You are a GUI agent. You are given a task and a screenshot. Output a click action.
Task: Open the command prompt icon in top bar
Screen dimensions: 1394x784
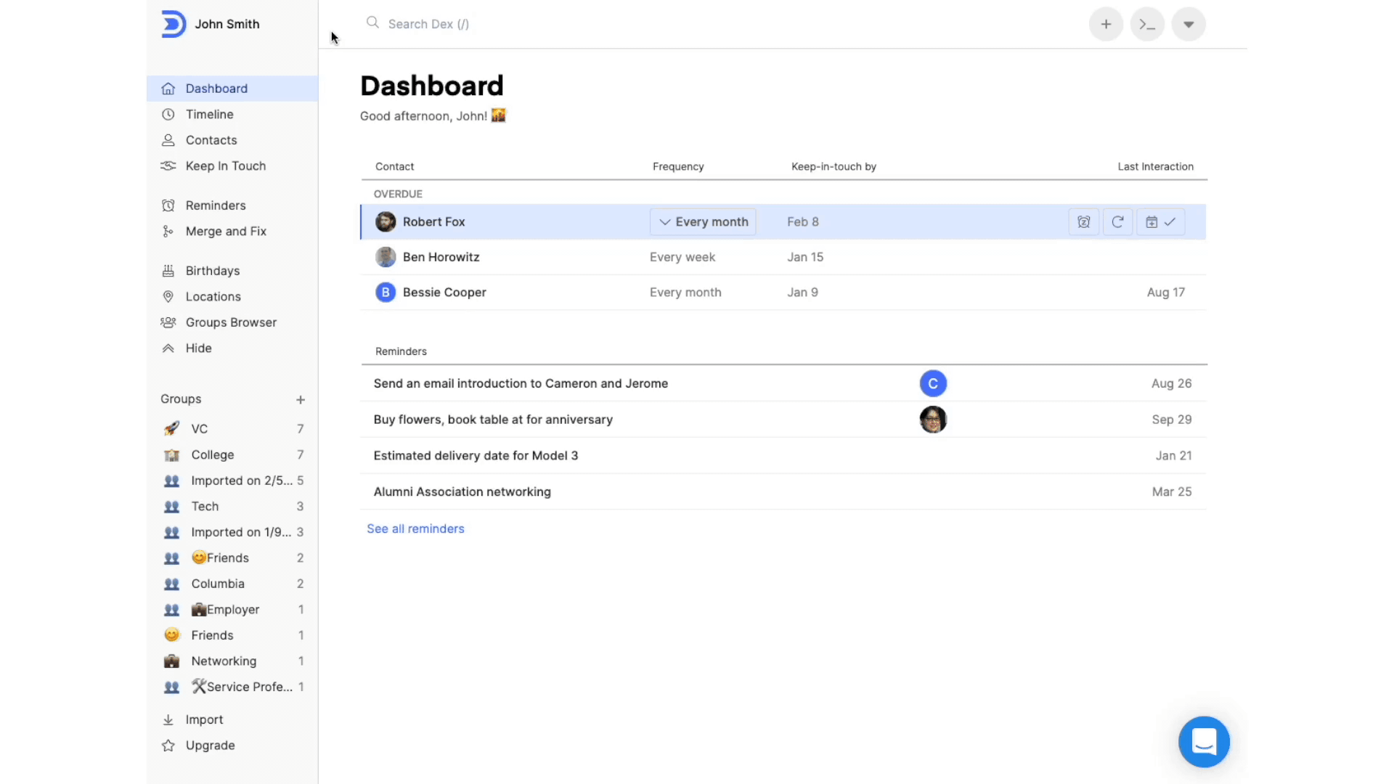click(x=1147, y=25)
